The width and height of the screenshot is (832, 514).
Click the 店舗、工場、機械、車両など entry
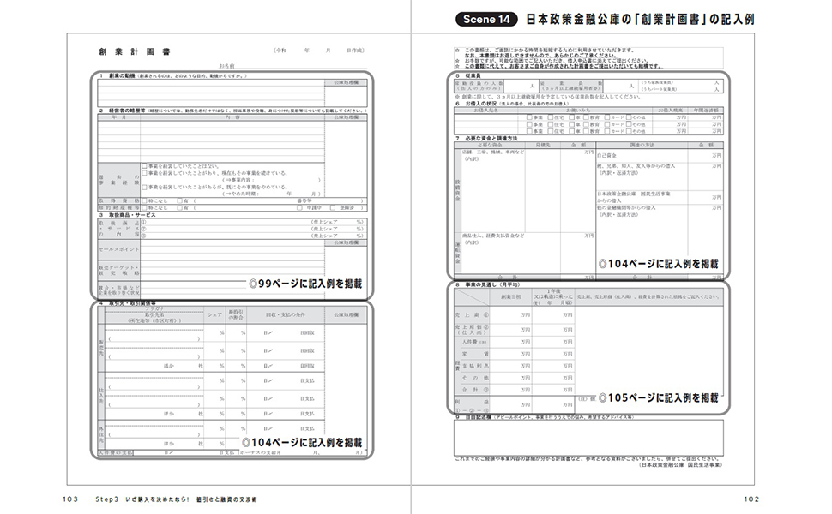pos(493,152)
